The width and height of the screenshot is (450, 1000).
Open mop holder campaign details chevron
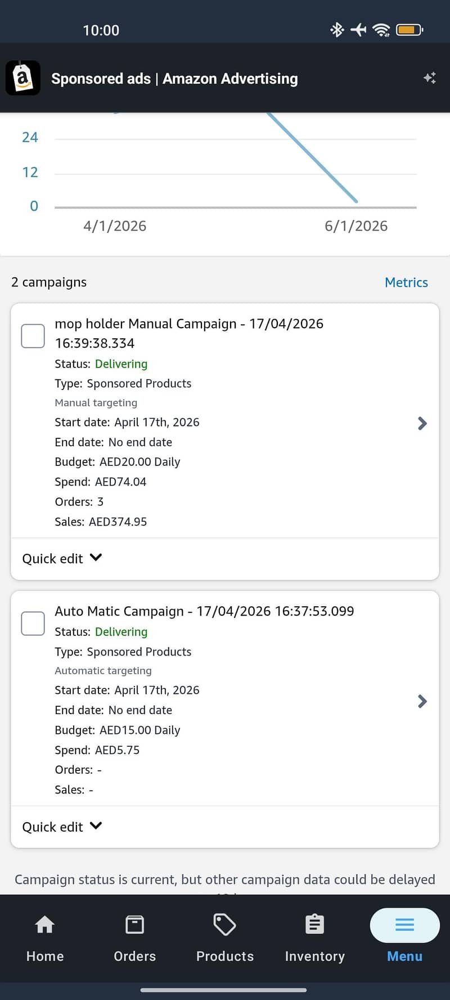[x=422, y=423]
